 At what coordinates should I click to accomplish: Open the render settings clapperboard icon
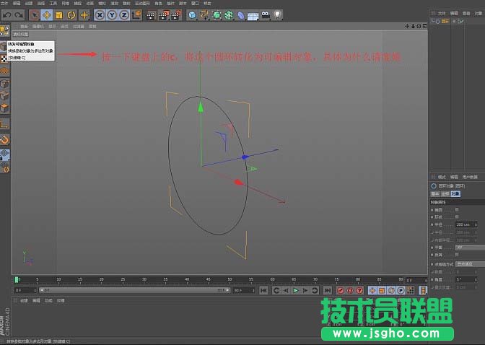176,15
